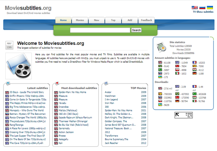Open Golden Compass, The in TOP Movies
The width and height of the screenshot is (217, 151).
[116, 121]
